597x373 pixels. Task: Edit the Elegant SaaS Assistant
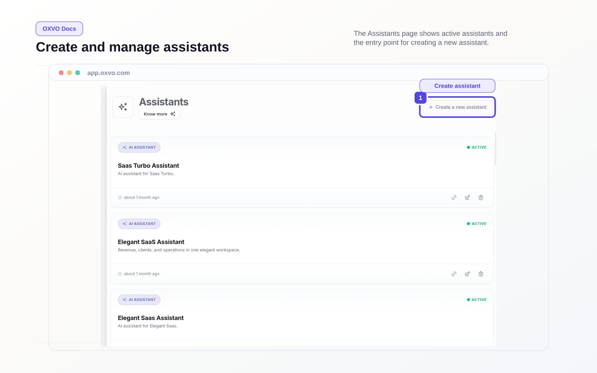[x=468, y=274]
